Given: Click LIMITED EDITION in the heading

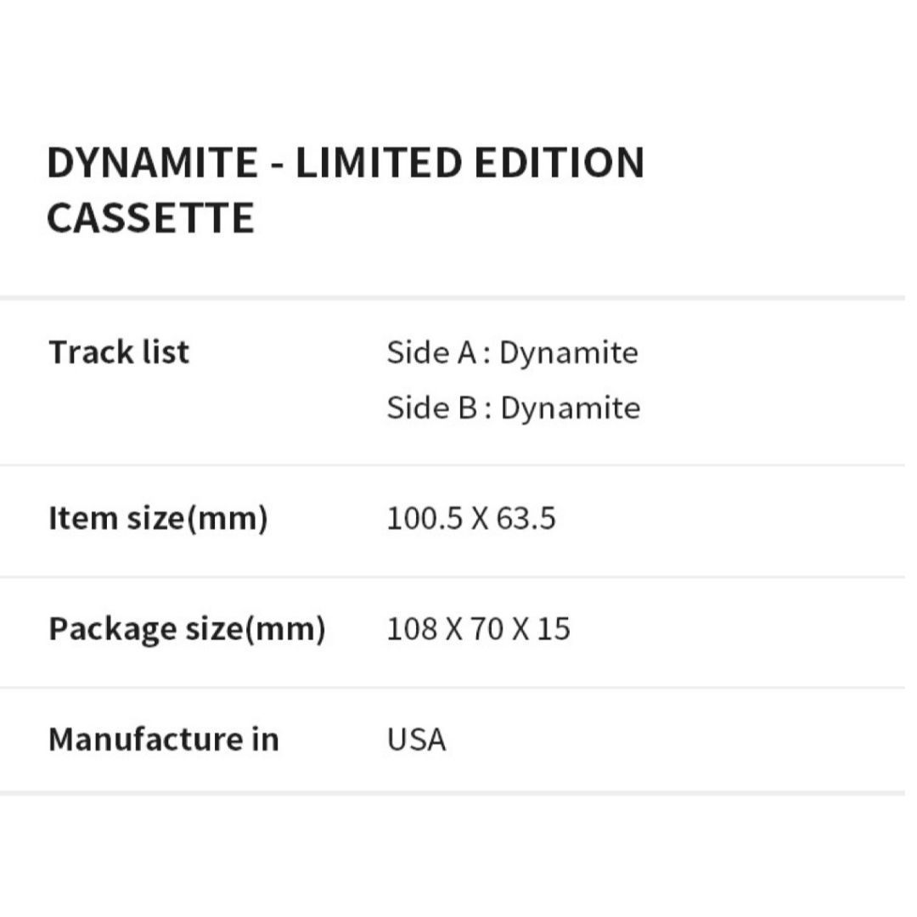Looking at the screenshot, I should click(470, 162).
